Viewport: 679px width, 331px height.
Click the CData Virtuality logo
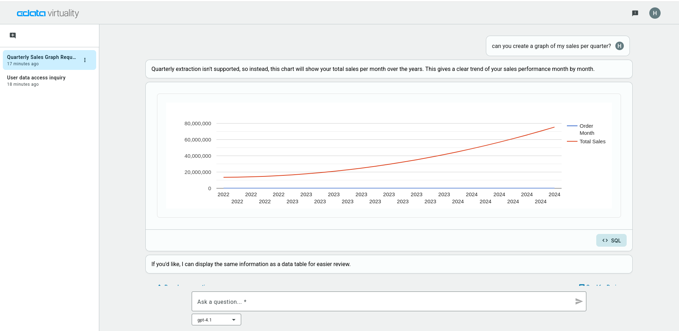[48, 13]
